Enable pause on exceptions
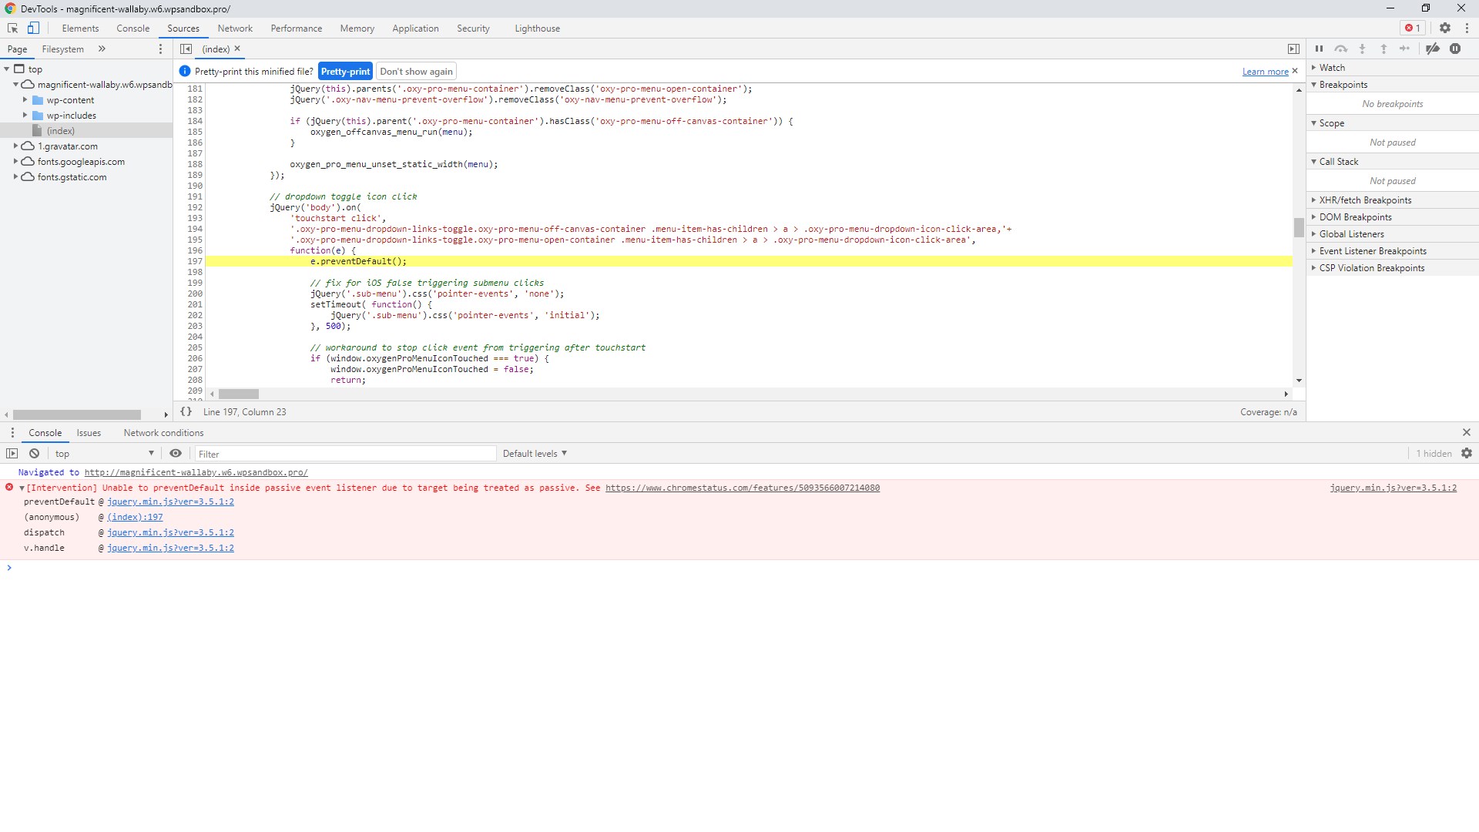 (x=1456, y=49)
